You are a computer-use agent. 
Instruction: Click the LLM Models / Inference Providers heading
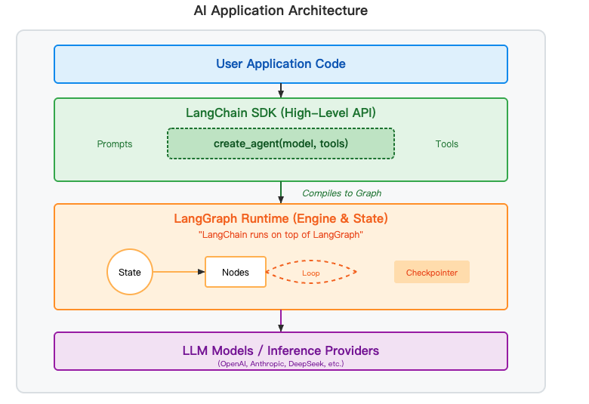click(281, 350)
